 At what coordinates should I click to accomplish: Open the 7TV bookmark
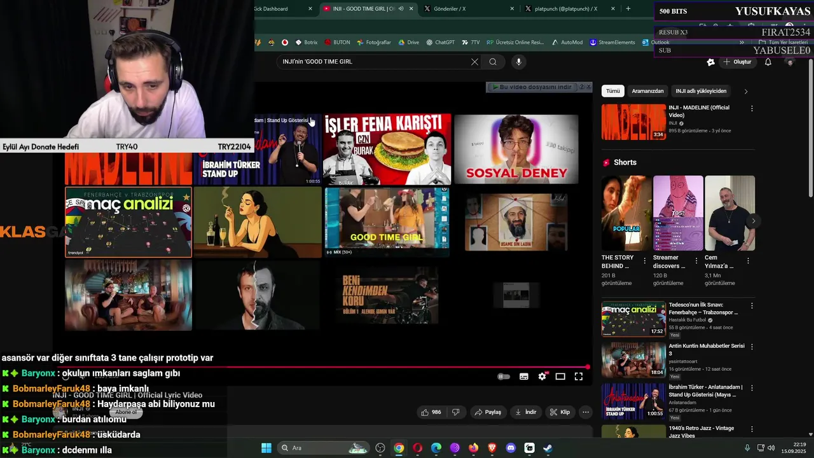click(x=471, y=43)
